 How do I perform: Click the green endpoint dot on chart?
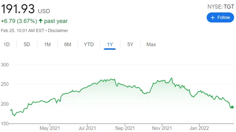click(x=232, y=107)
